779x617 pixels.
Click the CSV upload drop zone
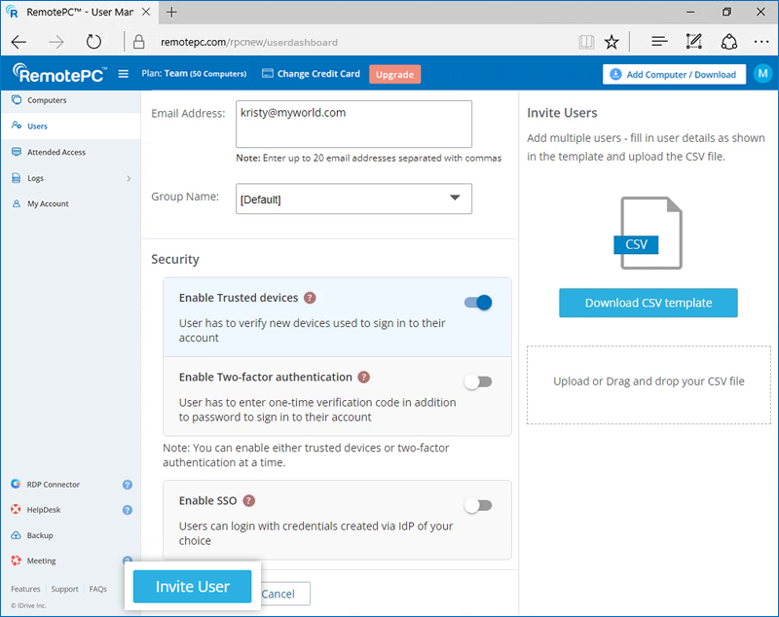[649, 385]
